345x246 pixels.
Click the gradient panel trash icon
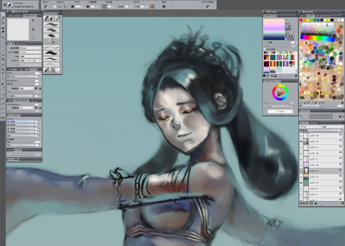[x=296, y=76]
